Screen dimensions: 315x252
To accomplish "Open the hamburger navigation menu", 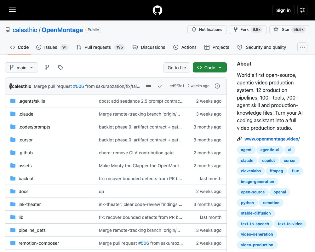I will (12, 10).
